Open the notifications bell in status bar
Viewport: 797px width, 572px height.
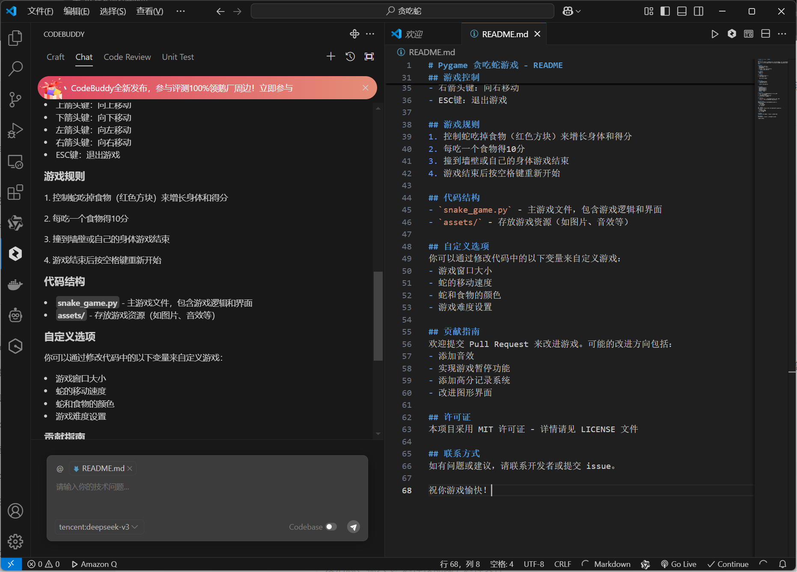782,564
